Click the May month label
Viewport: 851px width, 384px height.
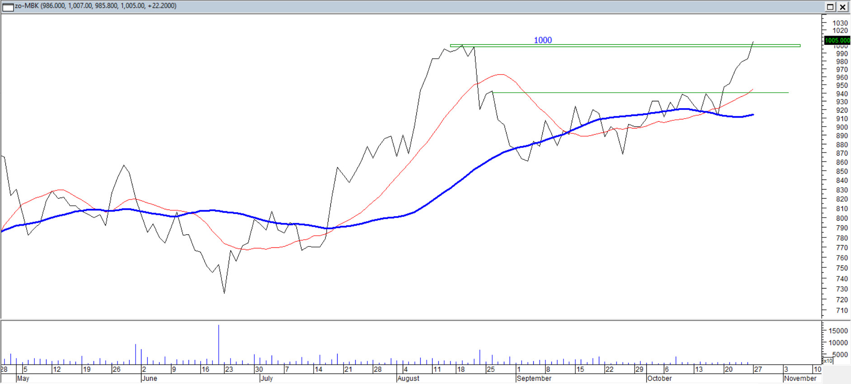(23, 378)
